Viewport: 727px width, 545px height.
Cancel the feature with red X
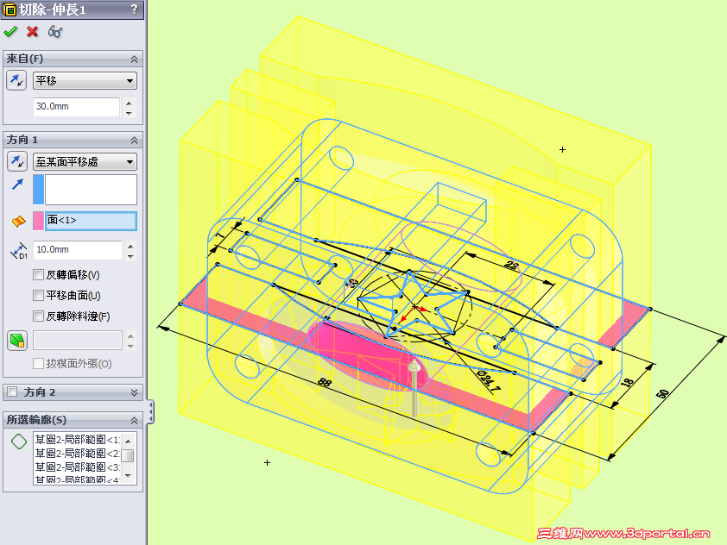[x=33, y=32]
